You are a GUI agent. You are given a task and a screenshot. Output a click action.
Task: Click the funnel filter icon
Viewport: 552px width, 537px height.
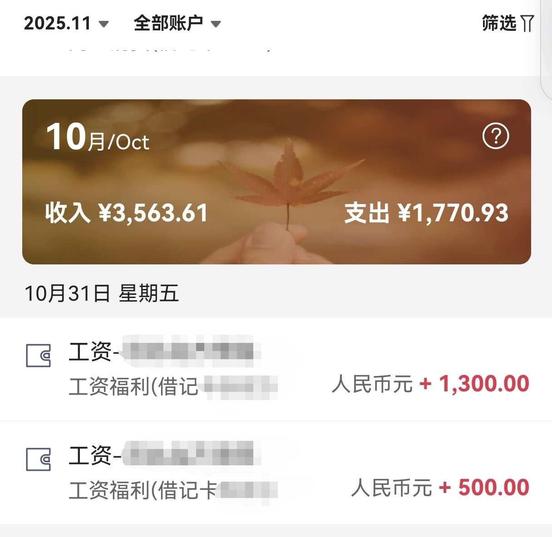pos(527,23)
